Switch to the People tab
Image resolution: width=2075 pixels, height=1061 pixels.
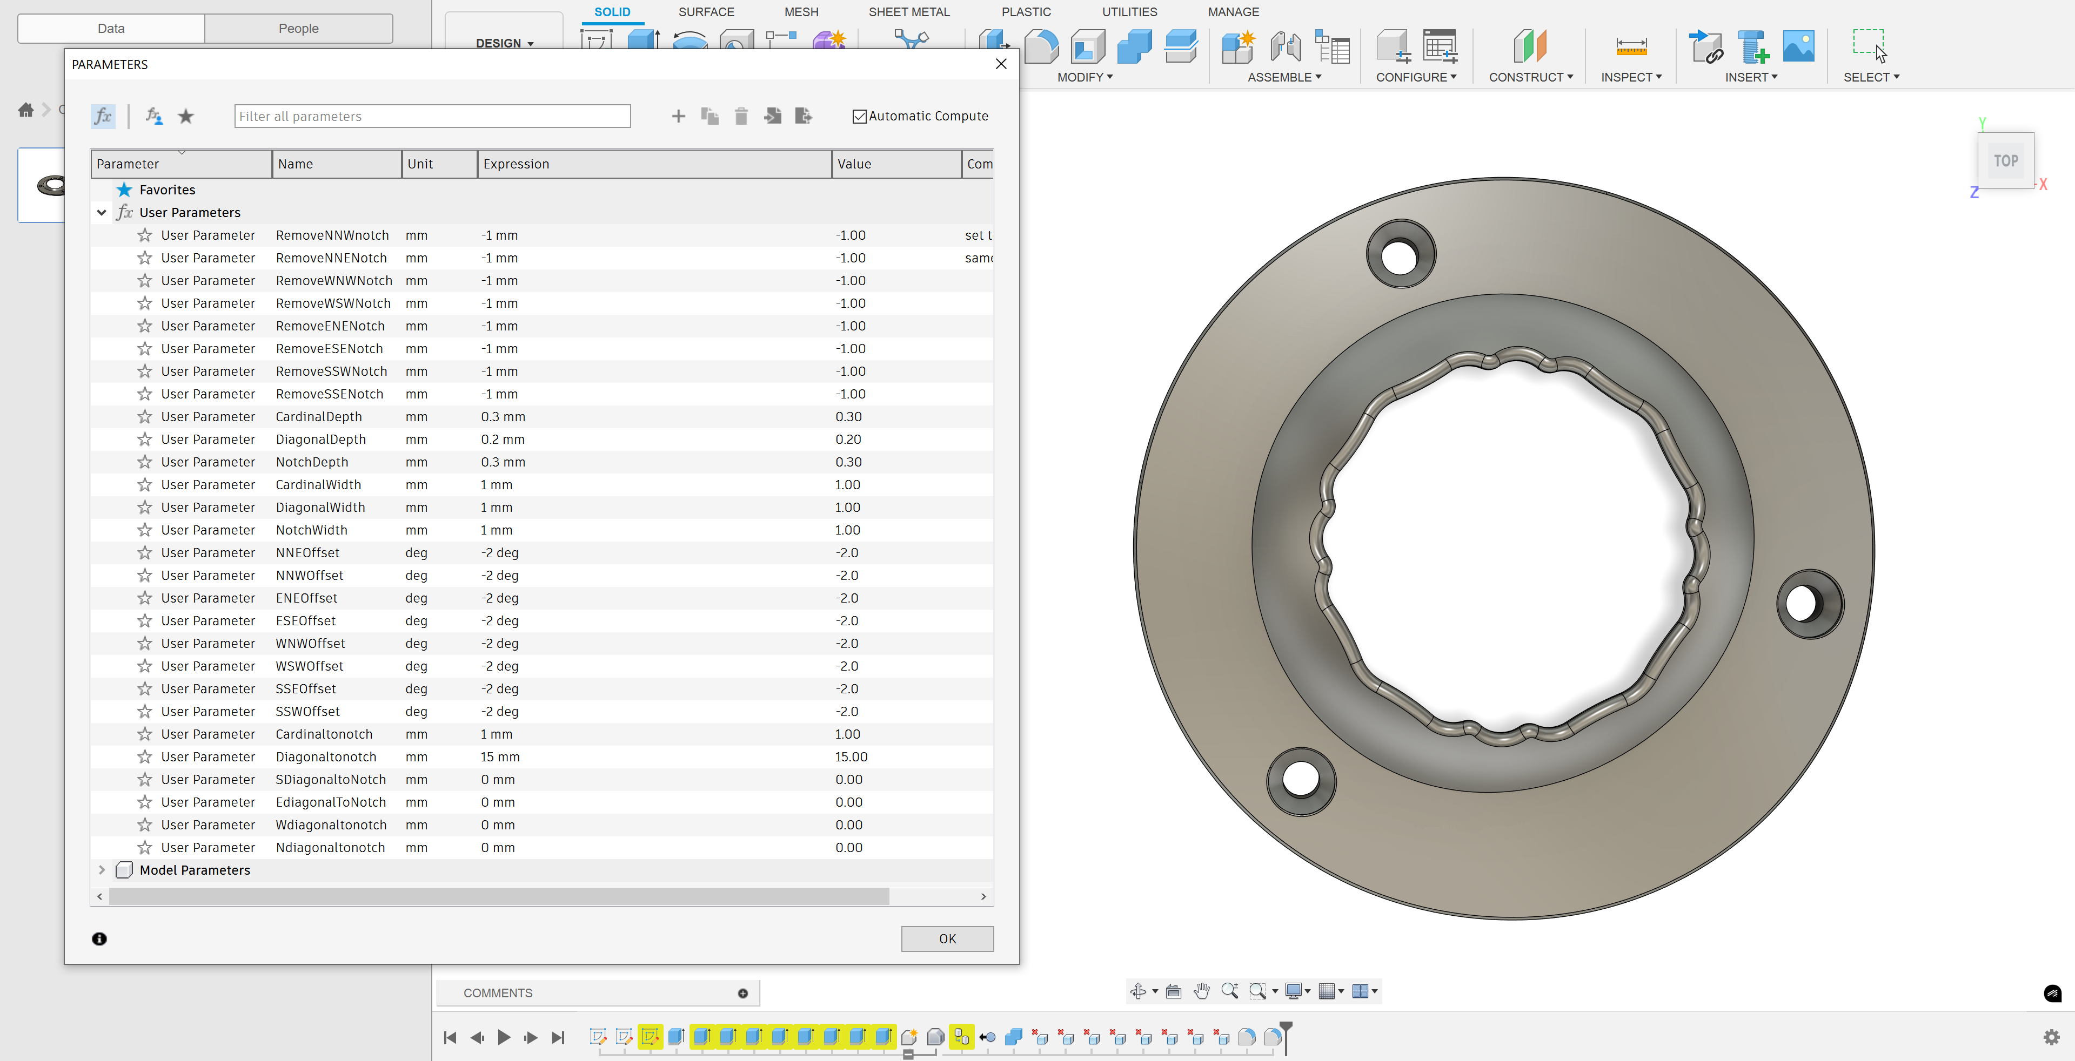(x=298, y=28)
